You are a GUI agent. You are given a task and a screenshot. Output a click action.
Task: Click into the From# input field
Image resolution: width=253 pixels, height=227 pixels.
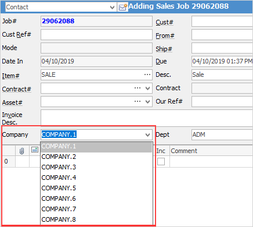[x=222, y=35]
